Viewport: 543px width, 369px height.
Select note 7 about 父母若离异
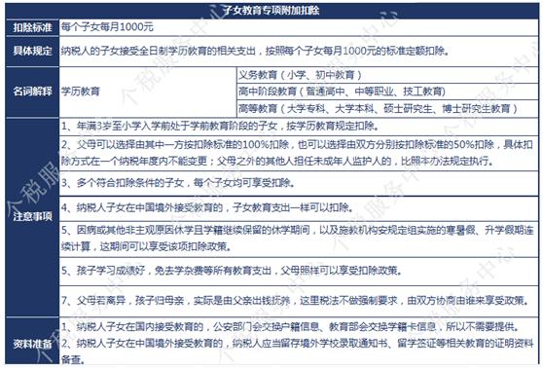click(x=296, y=301)
